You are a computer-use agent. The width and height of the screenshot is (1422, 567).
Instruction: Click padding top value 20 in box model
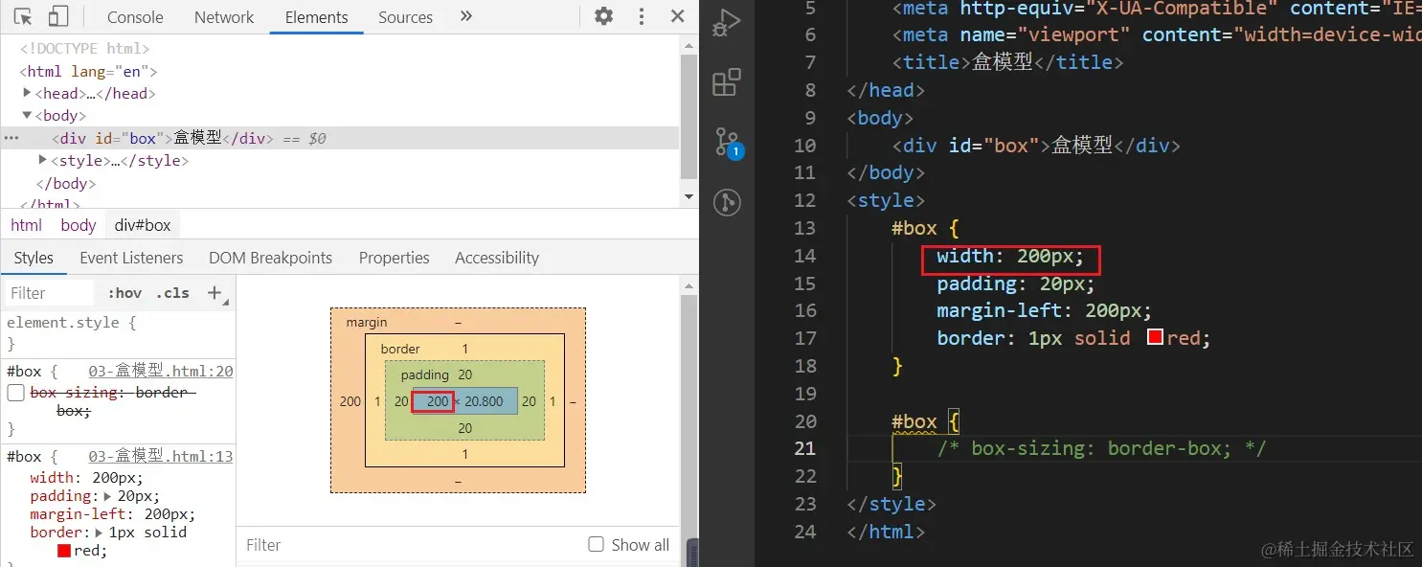[x=464, y=374]
